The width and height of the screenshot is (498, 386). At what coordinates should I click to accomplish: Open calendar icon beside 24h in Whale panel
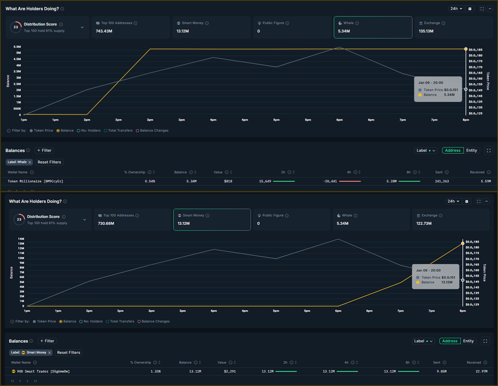click(x=470, y=9)
